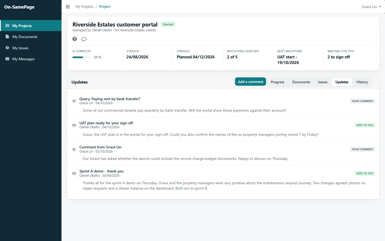
Task: Open the Issues tab
Action: 323,82
